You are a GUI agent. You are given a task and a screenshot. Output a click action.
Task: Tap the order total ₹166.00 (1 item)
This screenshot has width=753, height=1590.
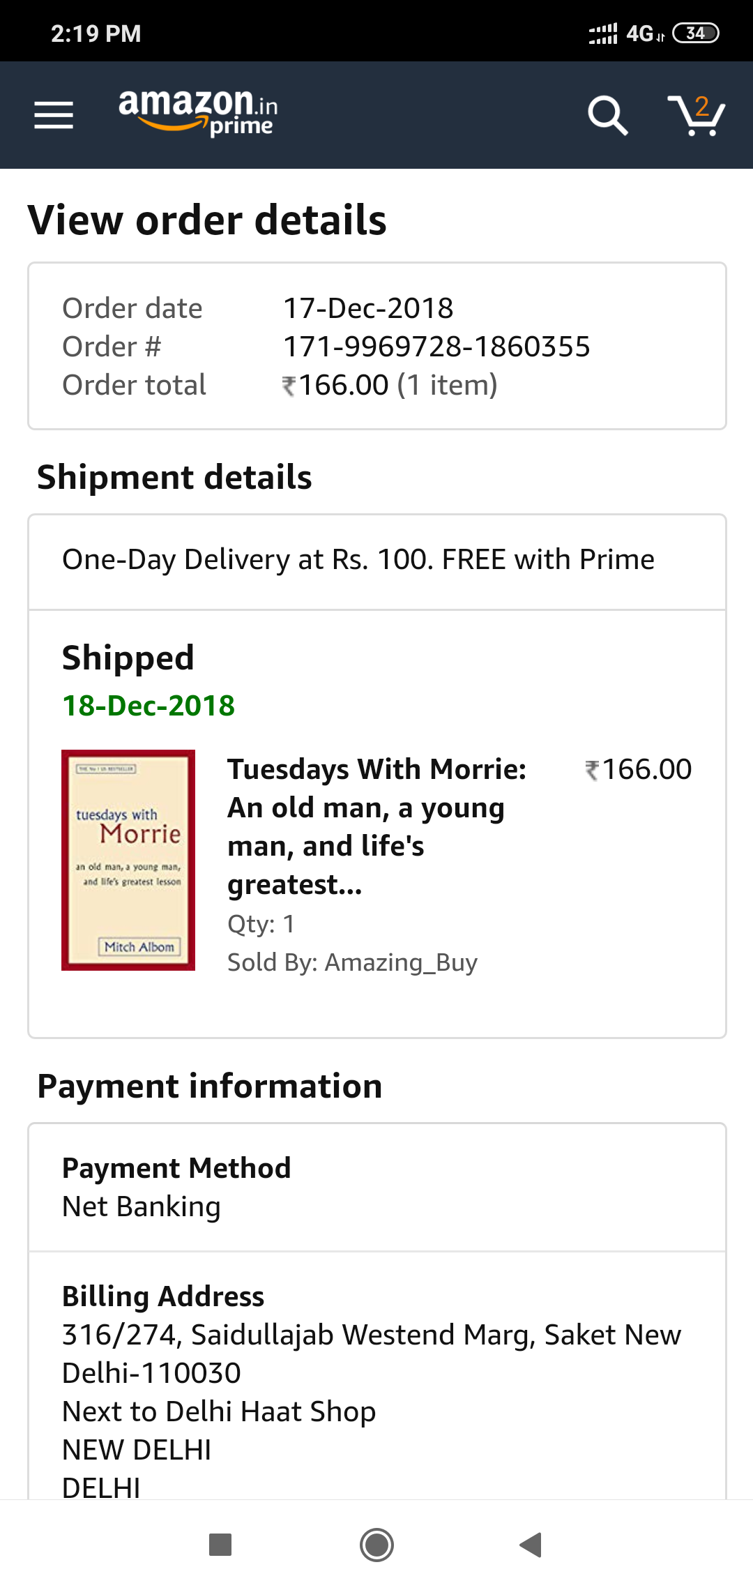tap(390, 385)
